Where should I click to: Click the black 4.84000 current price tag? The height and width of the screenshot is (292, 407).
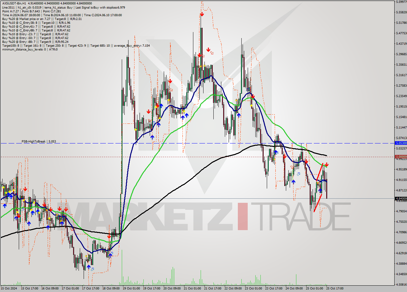tap(401, 198)
